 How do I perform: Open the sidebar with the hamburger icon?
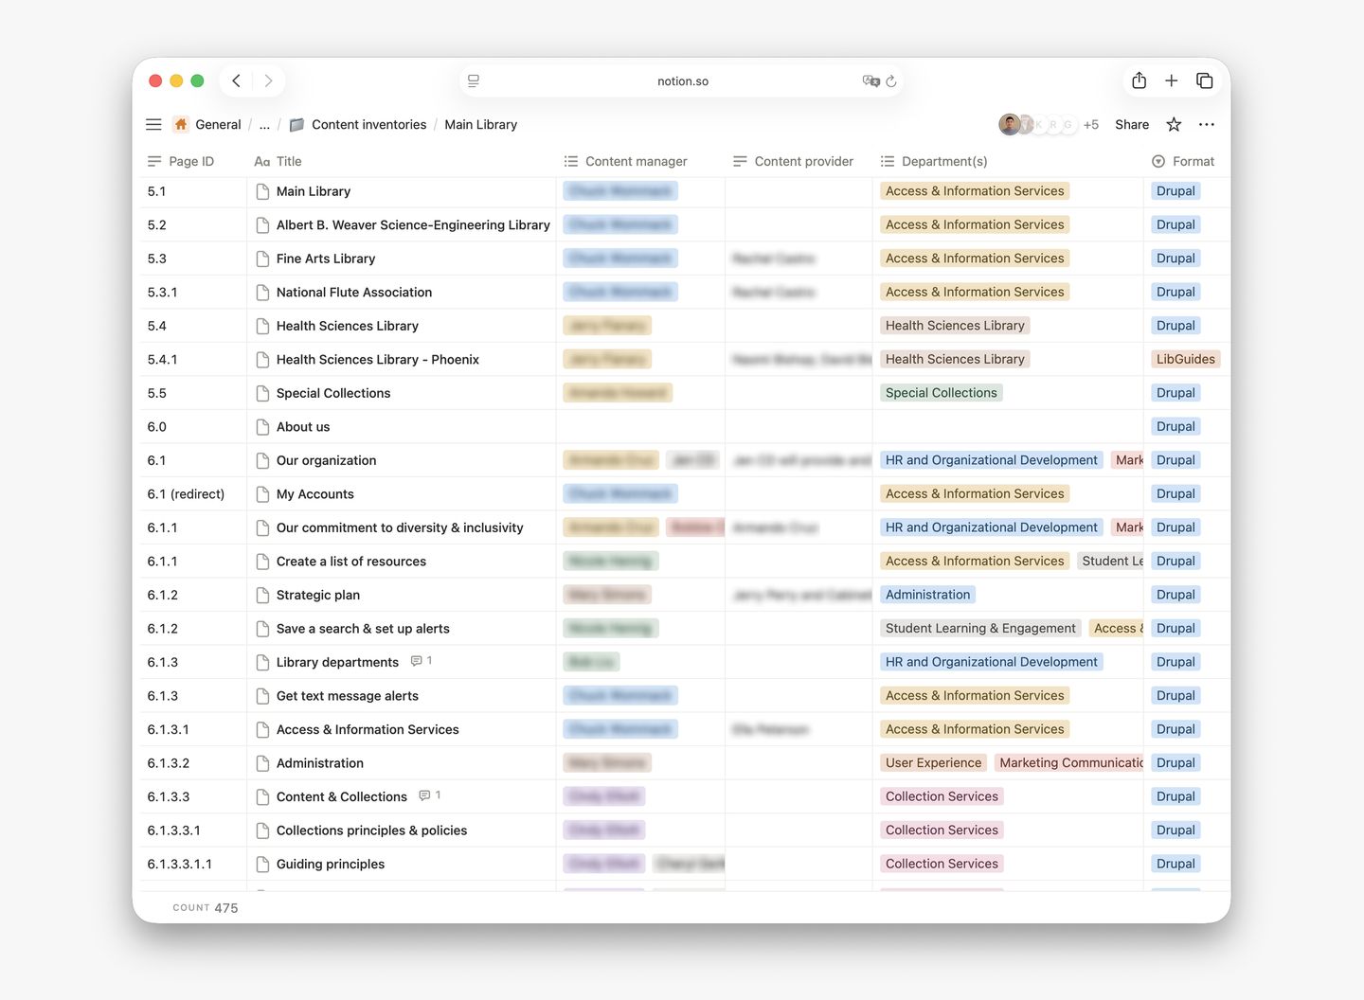[x=153, y=124]
